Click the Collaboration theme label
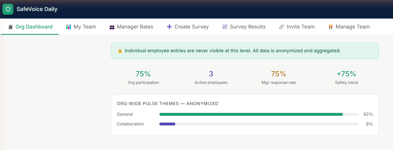 coord(130,124)
